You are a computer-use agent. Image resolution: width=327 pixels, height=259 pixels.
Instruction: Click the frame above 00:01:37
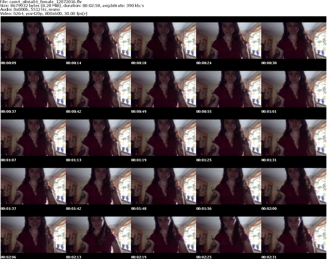click(33, 186)
